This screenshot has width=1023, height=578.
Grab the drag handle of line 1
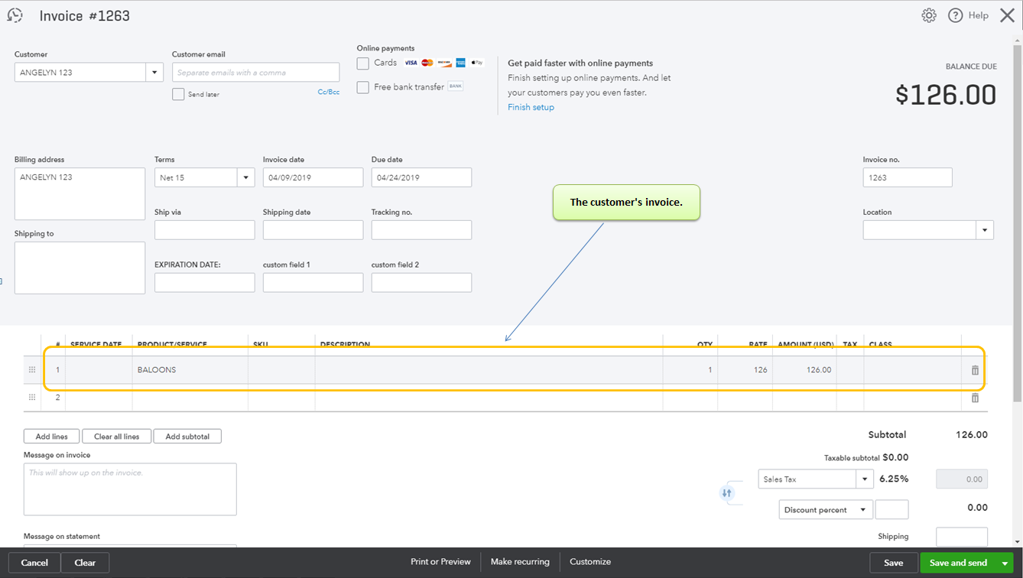(x=32, y=370)
